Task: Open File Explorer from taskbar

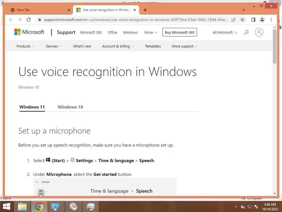Action: click(x=22, y=206)
